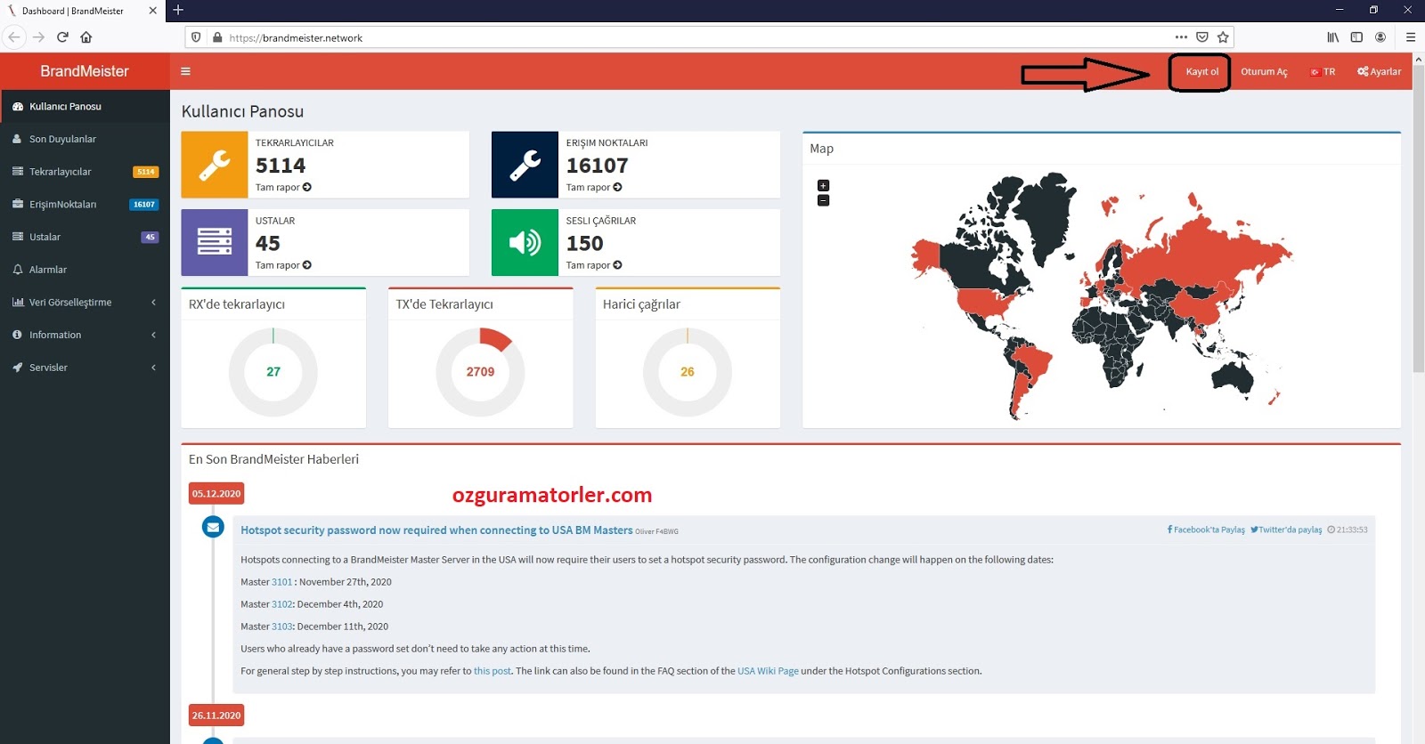Open Kullanıcı Panosu in sidebar

pos(85,106)
